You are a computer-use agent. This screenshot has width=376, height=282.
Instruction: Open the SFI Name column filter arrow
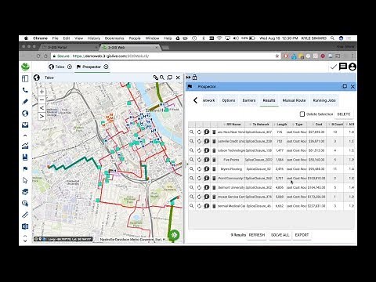coord(224,125)
